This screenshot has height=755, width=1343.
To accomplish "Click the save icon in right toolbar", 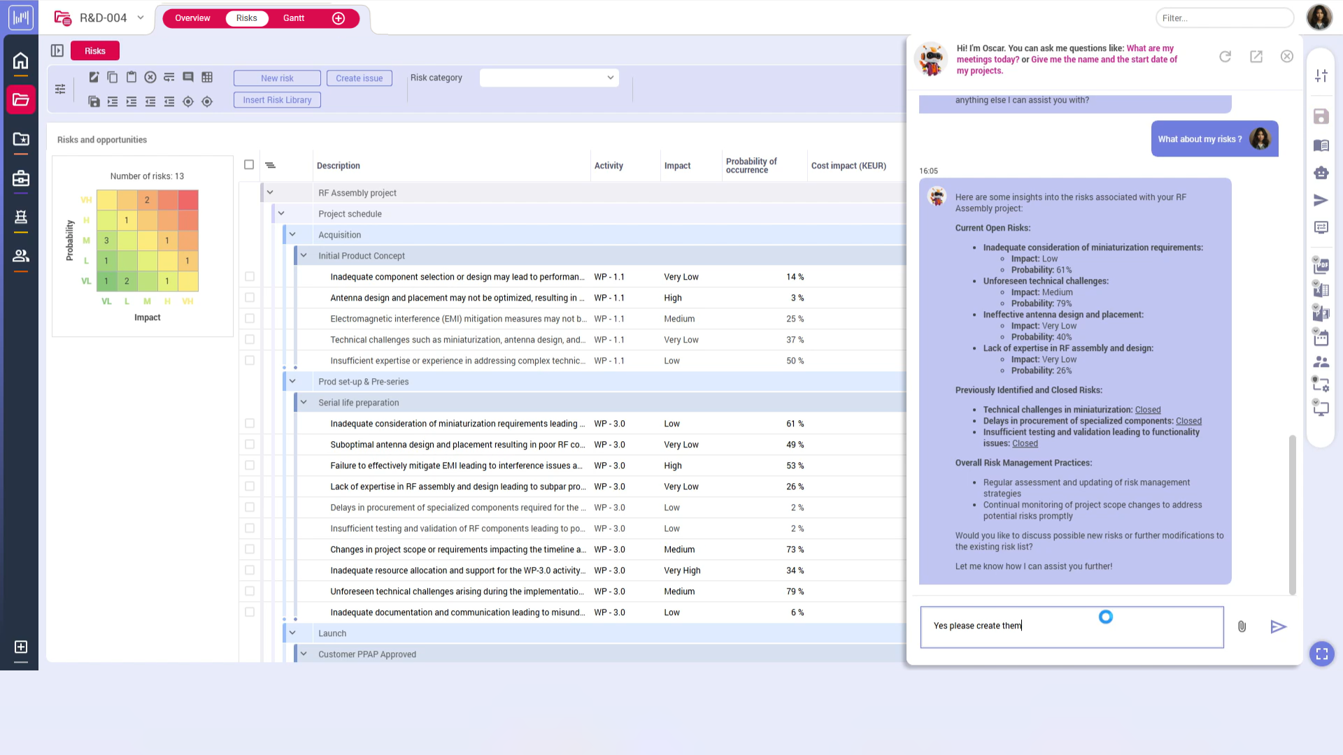I will (x=1321, y=117).
